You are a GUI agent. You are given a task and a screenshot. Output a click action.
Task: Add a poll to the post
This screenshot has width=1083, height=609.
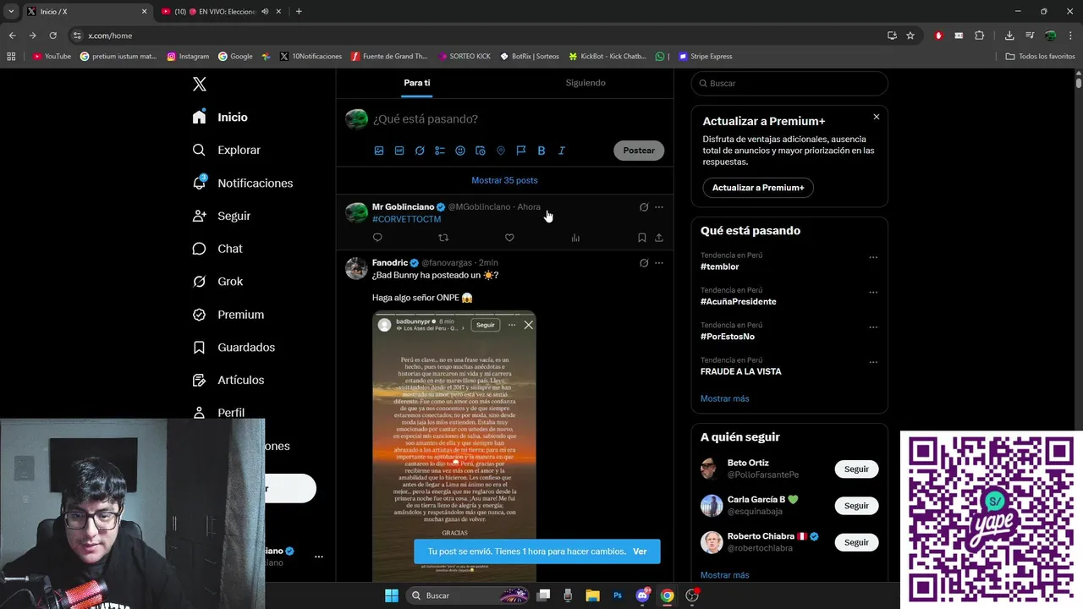[440, 151]
